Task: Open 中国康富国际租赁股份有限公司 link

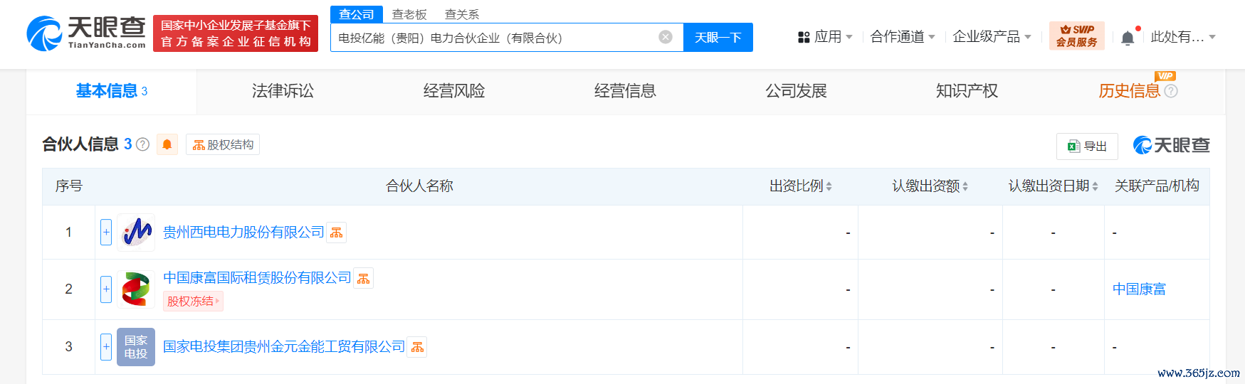Action: [257, 278]
